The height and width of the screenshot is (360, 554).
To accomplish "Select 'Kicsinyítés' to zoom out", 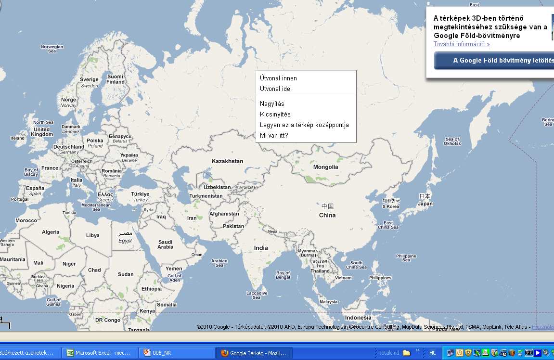I will [x=275, y=114].
